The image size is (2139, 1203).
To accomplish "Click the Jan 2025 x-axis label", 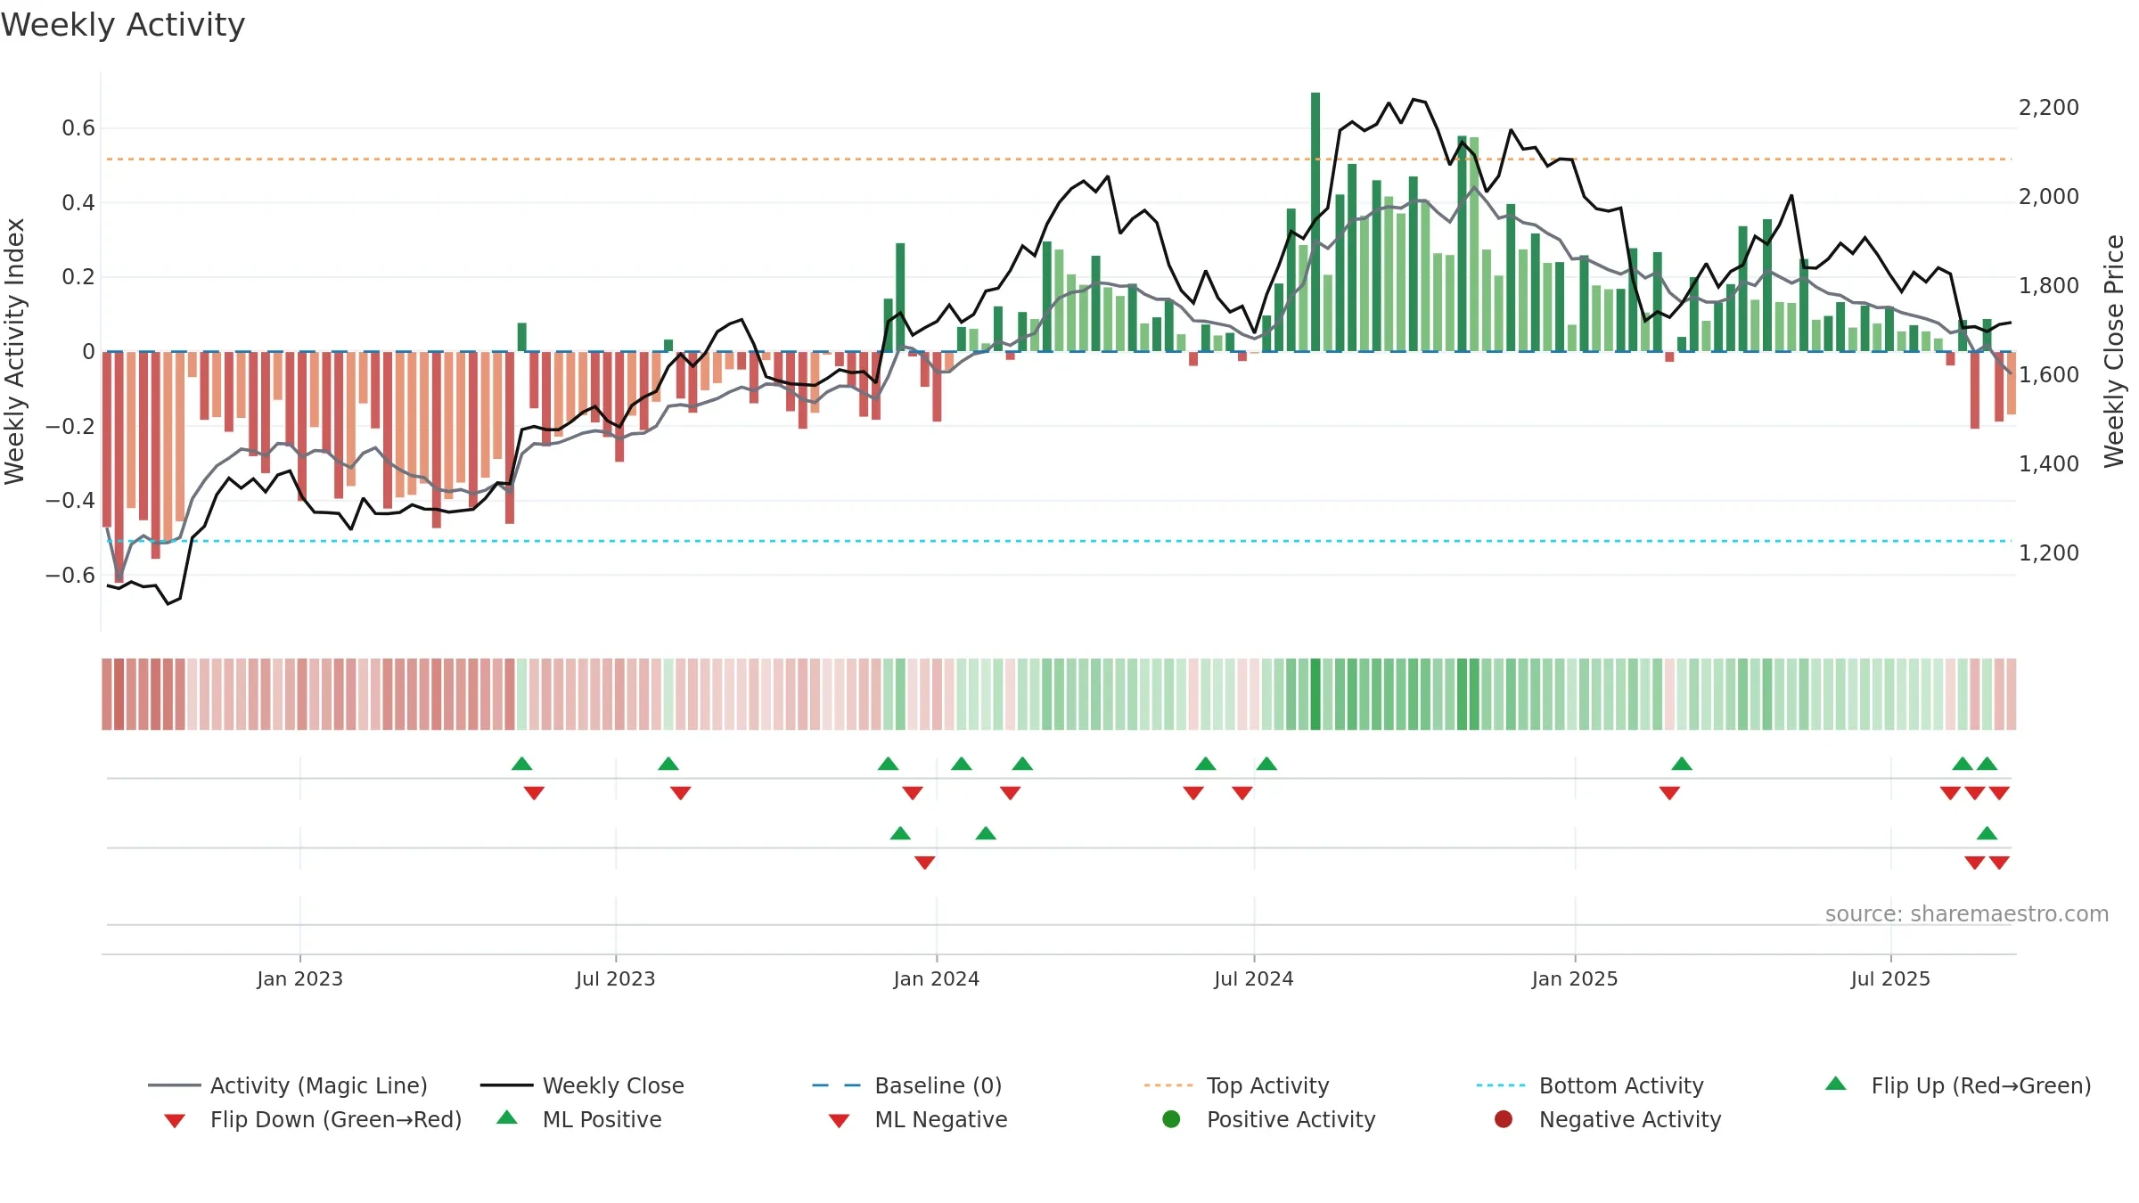I will click(x=1574, y=978).
